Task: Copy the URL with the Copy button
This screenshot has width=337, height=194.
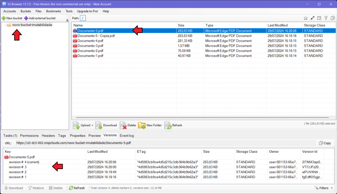Action: pos(325,143)
